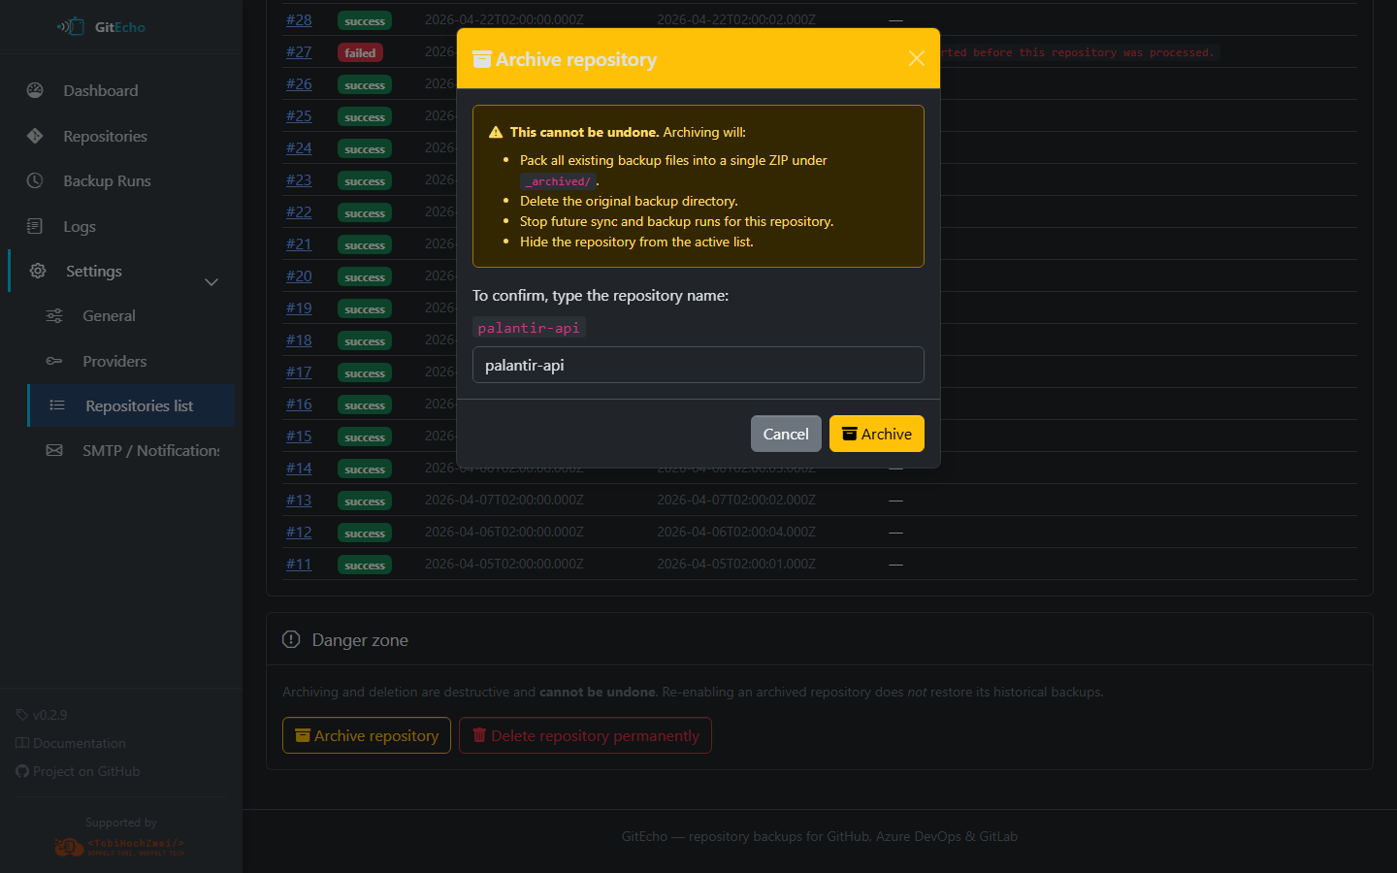
Task: Focus the repository name confirmation field
Action: [698, 365]
